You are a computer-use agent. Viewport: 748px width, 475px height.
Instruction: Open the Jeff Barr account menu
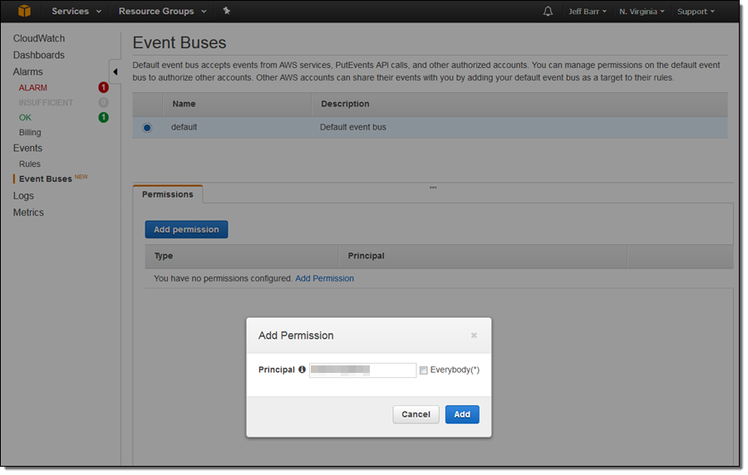pos(587,12)
